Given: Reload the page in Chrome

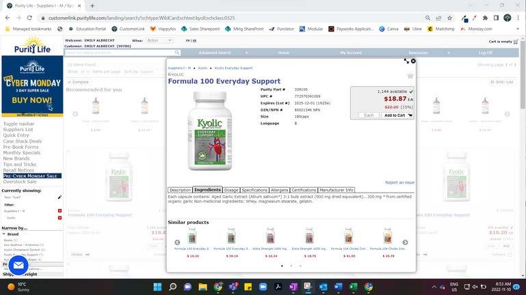Looking at the screenshot, I should pyautogui.click(x=29, y=18).
